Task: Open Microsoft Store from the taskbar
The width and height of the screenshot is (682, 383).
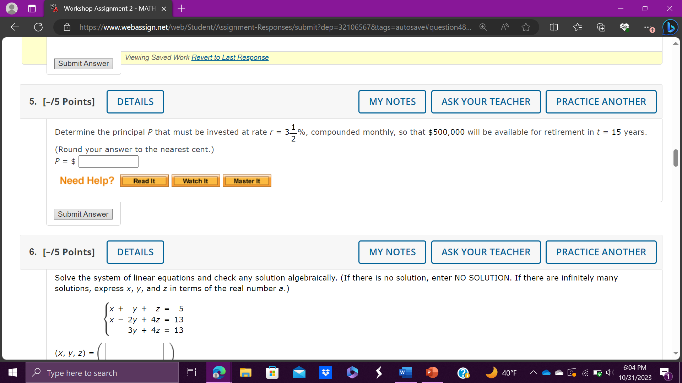Action: [272, 373]
